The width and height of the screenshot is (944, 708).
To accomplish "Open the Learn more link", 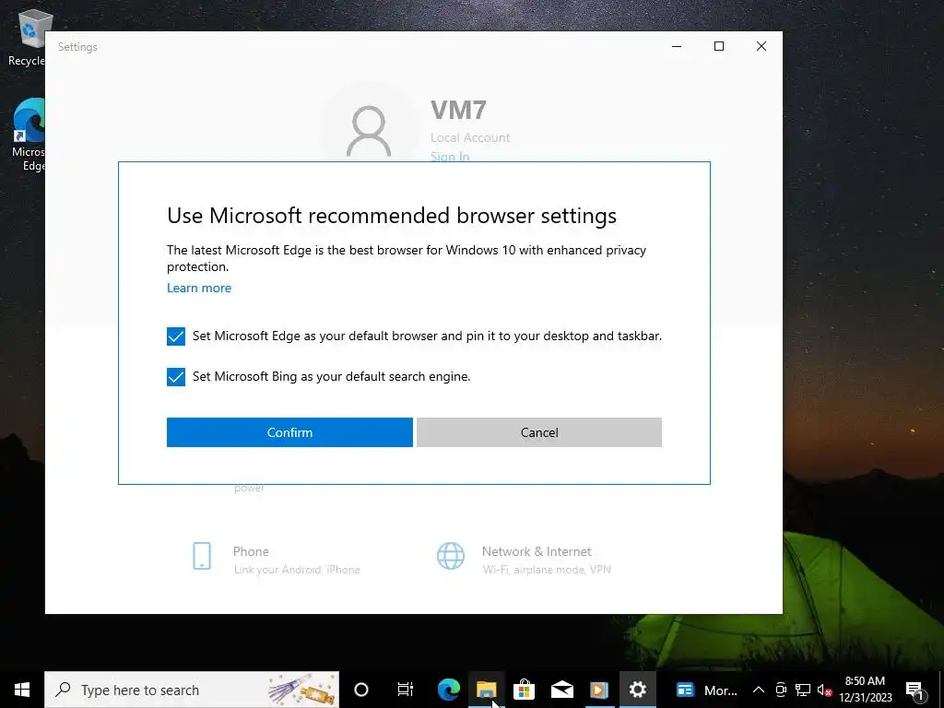I will (199, 288).
